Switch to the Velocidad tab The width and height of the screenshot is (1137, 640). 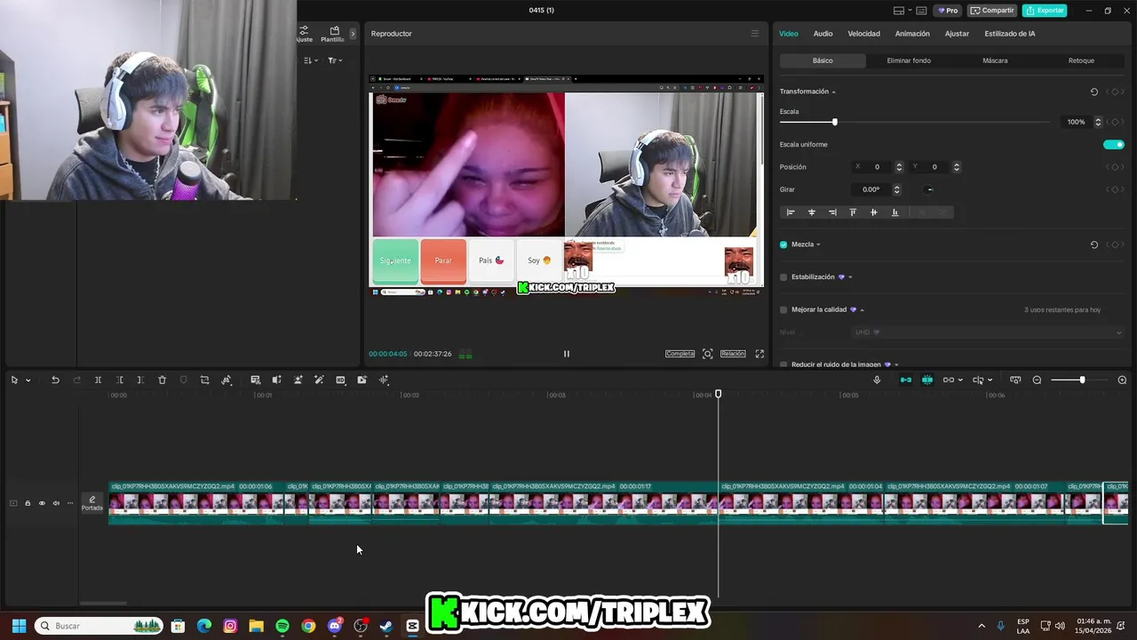(863, 34)
